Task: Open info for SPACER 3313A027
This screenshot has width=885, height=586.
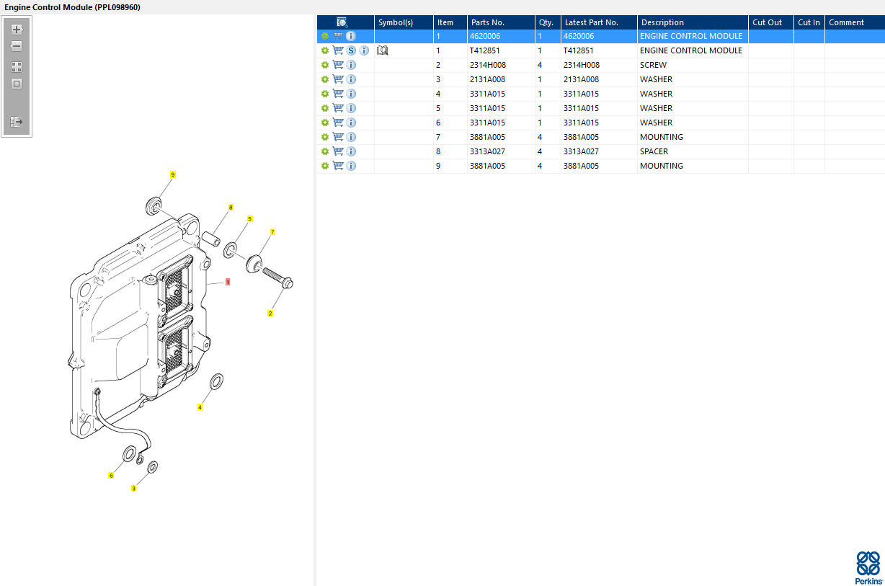Action: tap(351, 151)
